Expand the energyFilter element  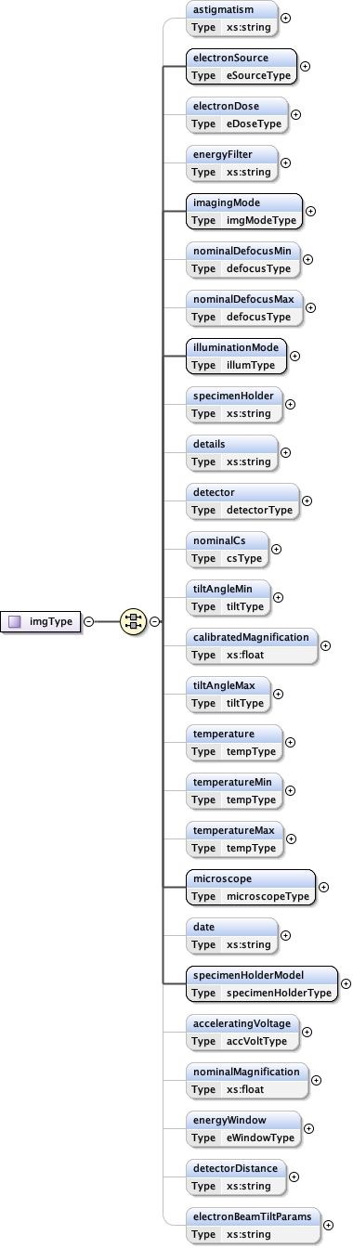285,162
